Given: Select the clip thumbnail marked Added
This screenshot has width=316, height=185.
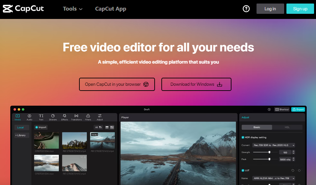Looking at the screenshot, I should [102, 140].
